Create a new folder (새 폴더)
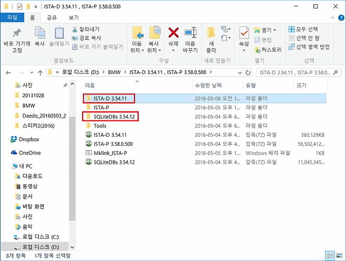The height and width of the screenshot is (261, 346). pos(211,40)
